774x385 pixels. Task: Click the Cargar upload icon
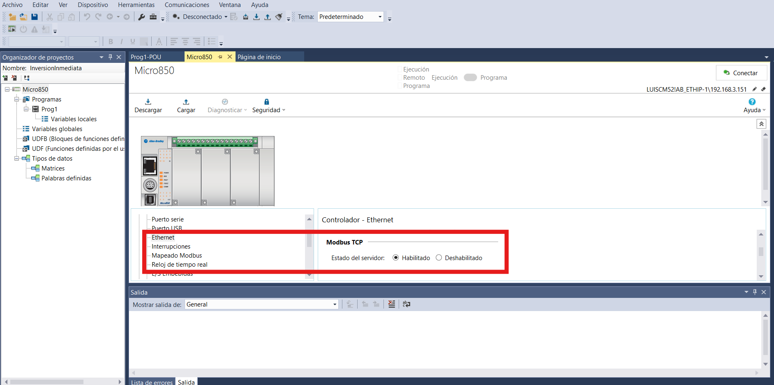[x=186, y=101]
